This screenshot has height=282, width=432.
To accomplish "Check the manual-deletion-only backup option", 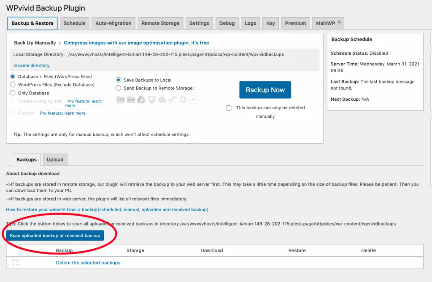I will [229, 108].
